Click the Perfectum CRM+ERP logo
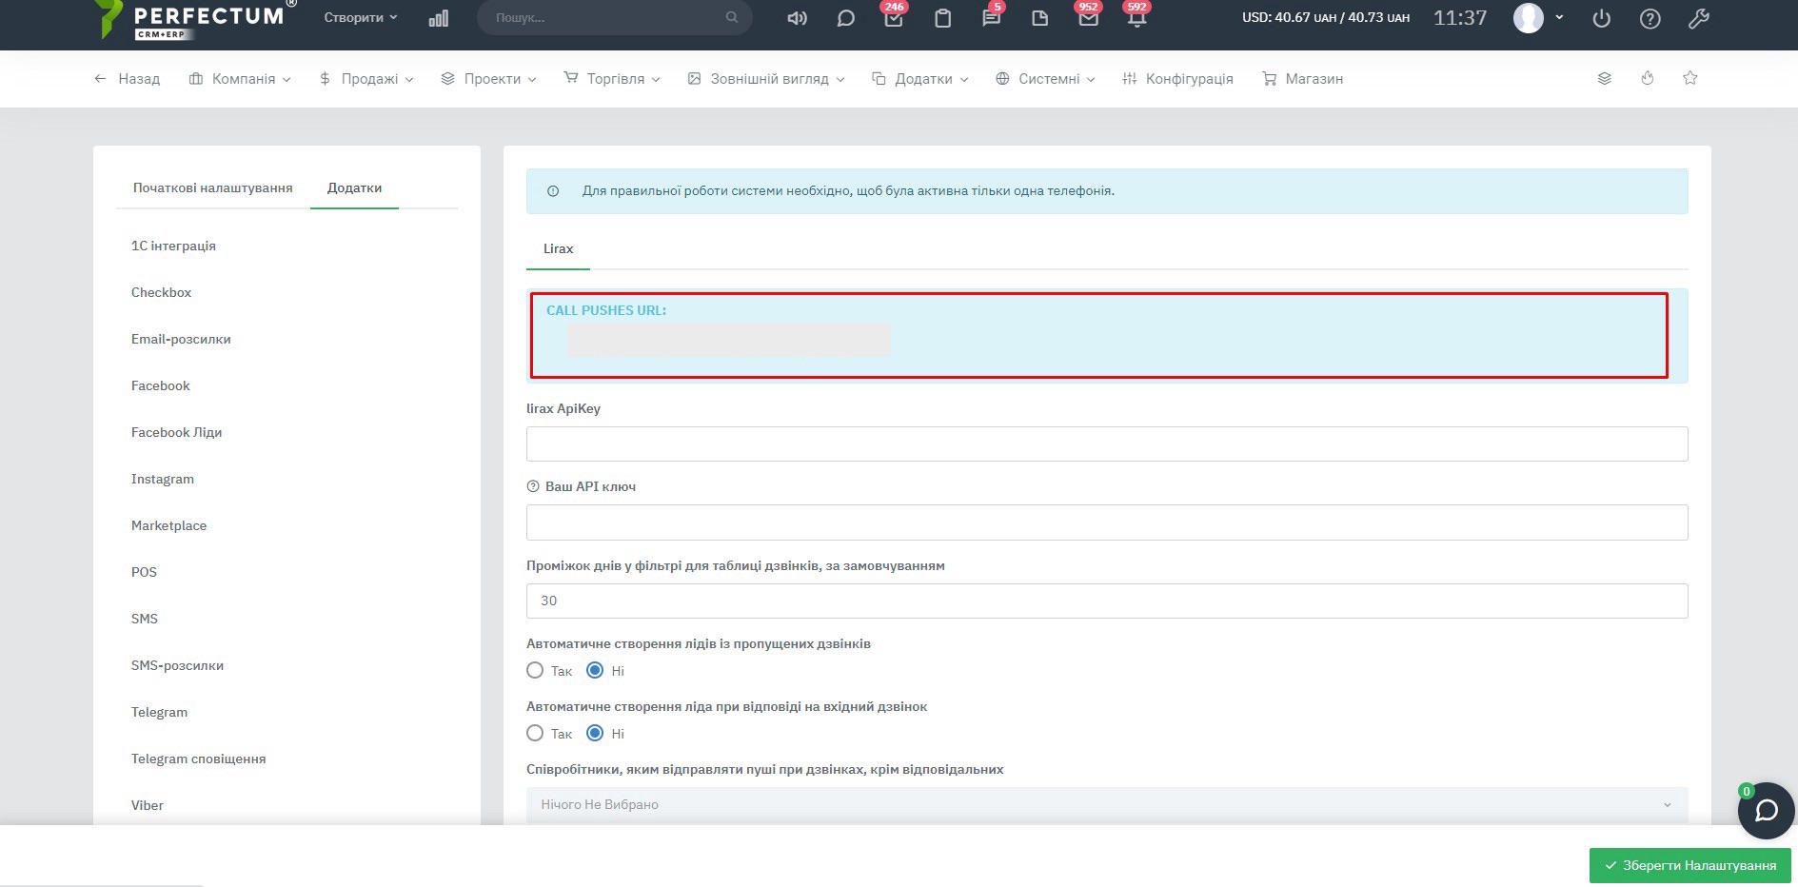Image resolution: width=1798 pixels, height=887 pixels. click(195, 19)
